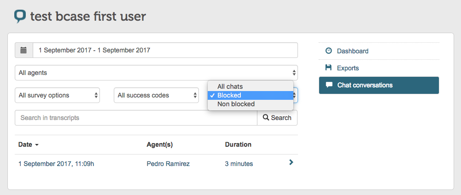Click the speech bubble logo icon
Viewport: 461px width, 195px height.
click(20, 17)
